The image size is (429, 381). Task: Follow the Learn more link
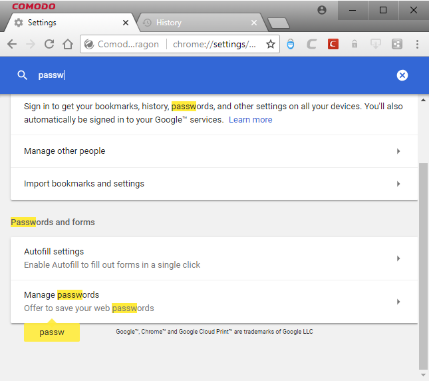[x=250, y=120]
